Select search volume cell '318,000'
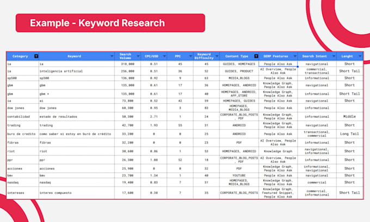Image resolution: width=370 pixels, height=222 pixels. pyautogui.click(x=128, y=64)
